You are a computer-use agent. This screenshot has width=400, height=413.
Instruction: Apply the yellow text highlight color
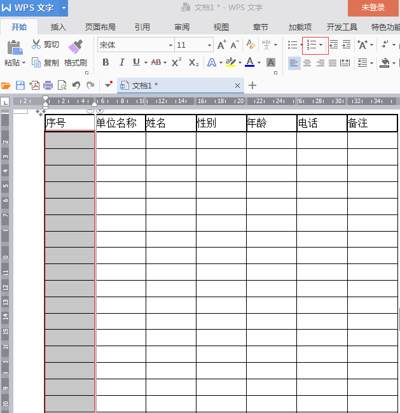[x=231, y=62]
